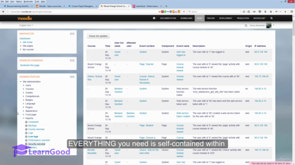Click Admin Bookmarks block control icons
The height and width of the screenshot is (165, 295).
click(x=72, y=60)
